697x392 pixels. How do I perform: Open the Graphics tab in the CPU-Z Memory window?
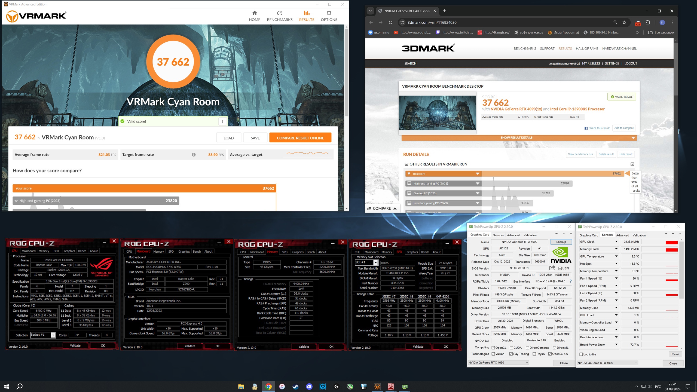[298, 252]
